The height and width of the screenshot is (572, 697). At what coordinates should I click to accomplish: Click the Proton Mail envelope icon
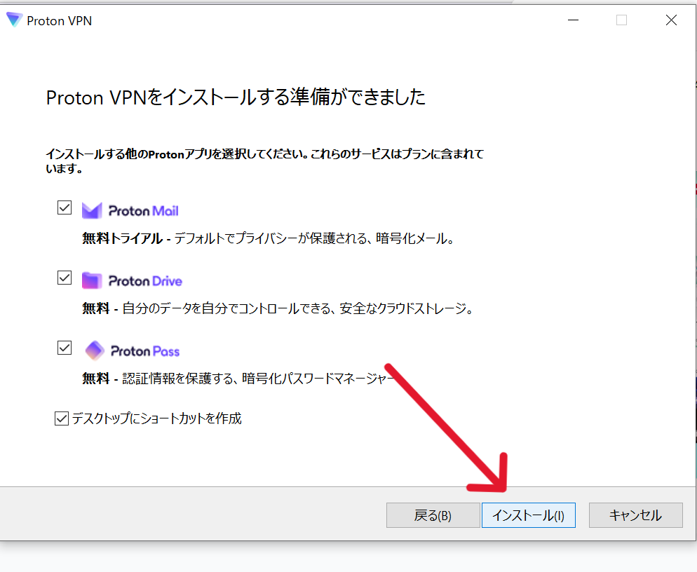[93, 210]
